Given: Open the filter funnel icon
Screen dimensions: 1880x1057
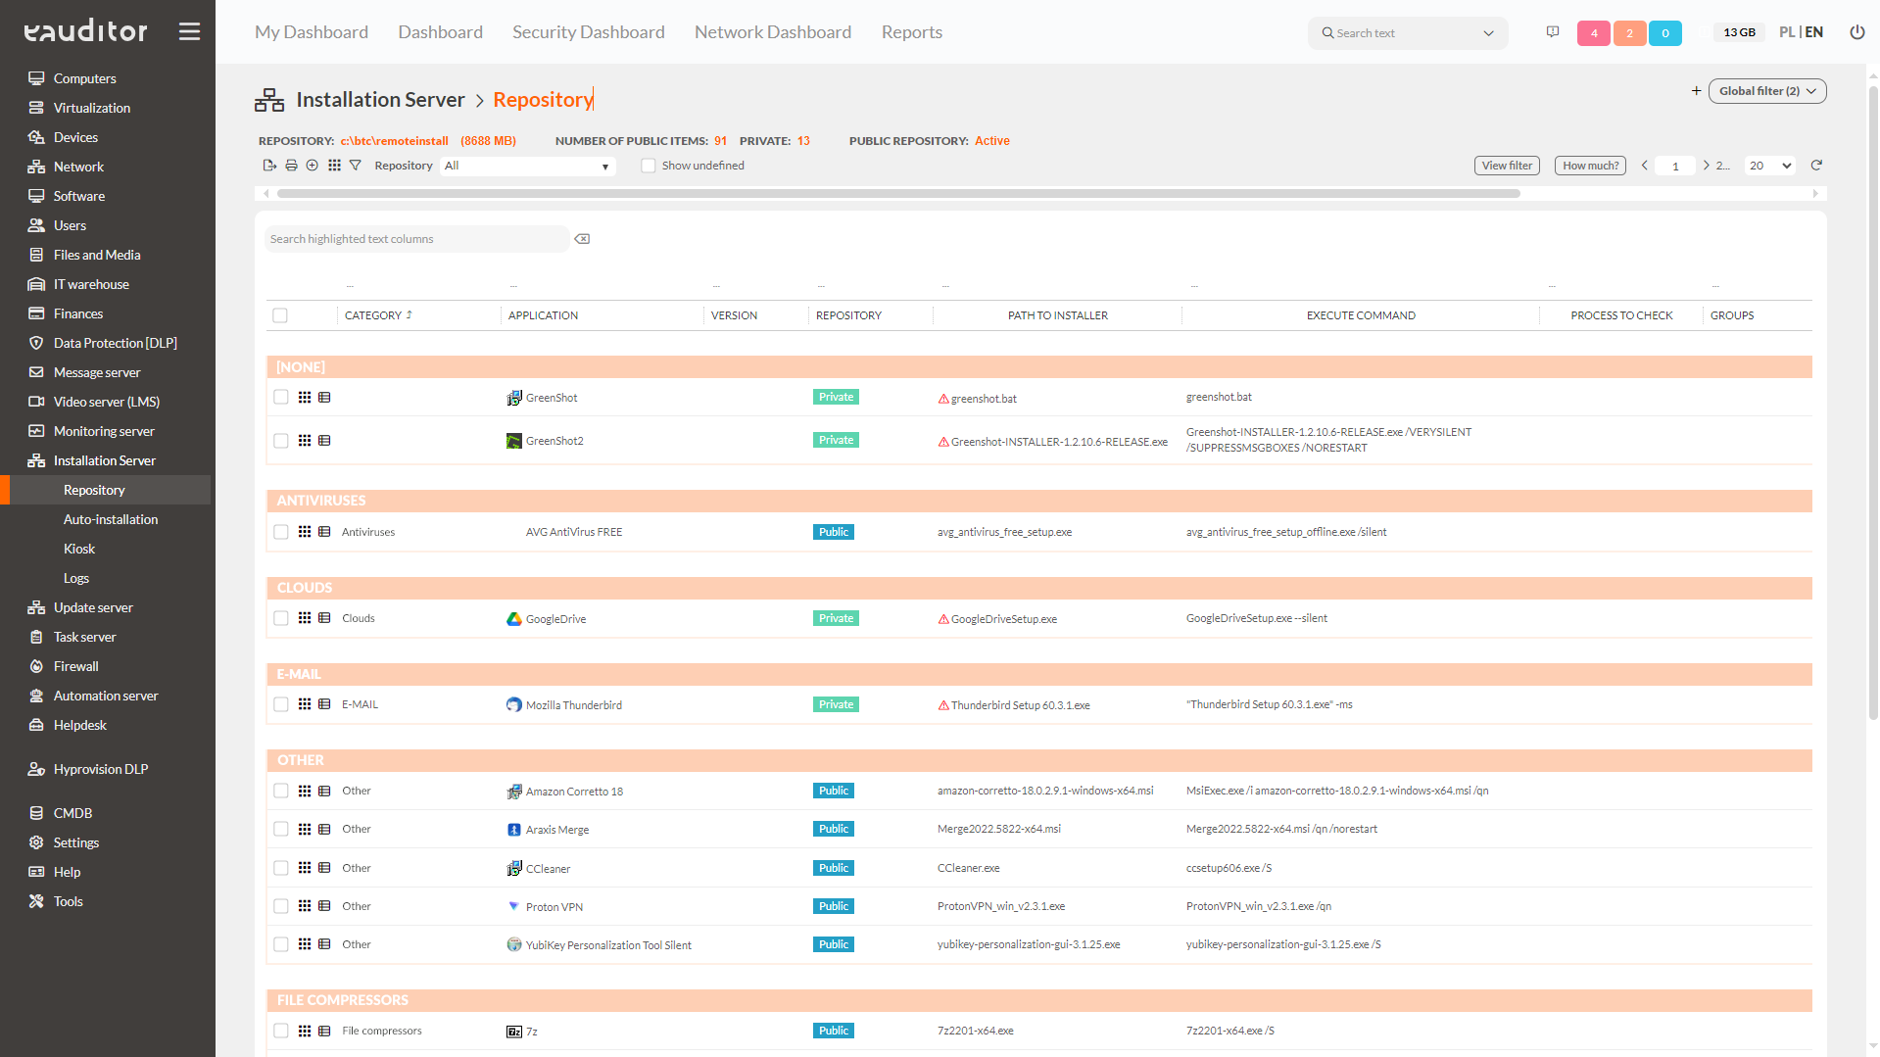Looking at the screenshot, I should tap(356, 166).
